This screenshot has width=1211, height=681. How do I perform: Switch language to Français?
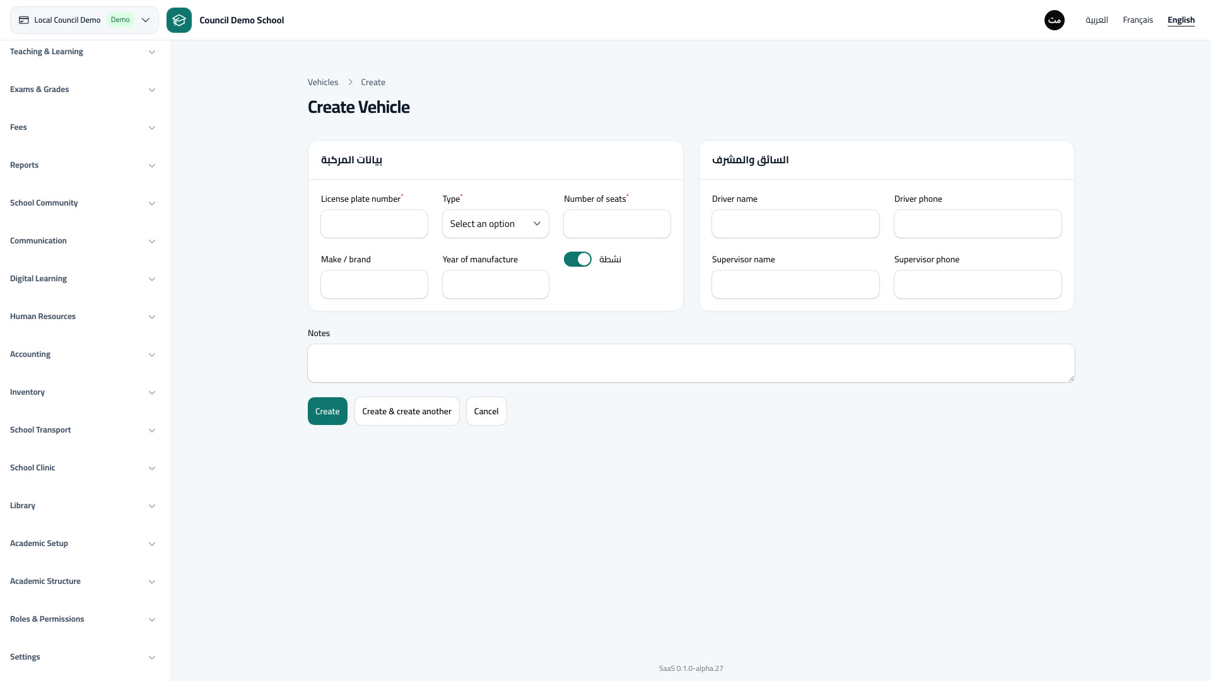point(1138,20)
